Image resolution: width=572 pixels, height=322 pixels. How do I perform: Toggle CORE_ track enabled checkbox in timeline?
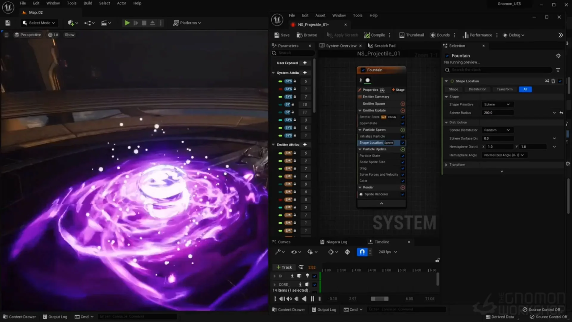(315, 285)
